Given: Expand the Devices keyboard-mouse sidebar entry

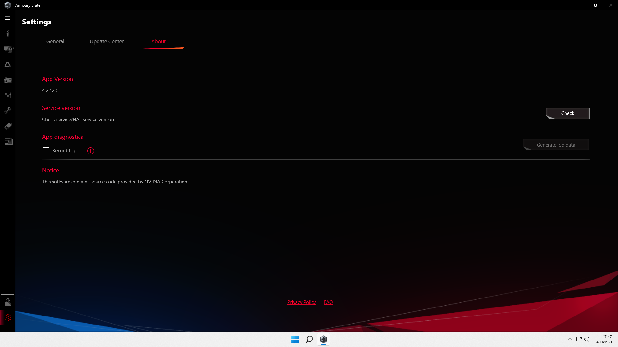Looking at the screenshot, I should pos(8,49).
